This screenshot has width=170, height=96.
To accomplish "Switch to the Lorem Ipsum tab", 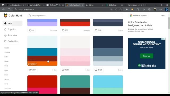I will pyautogui.click(x=134, y=5).
